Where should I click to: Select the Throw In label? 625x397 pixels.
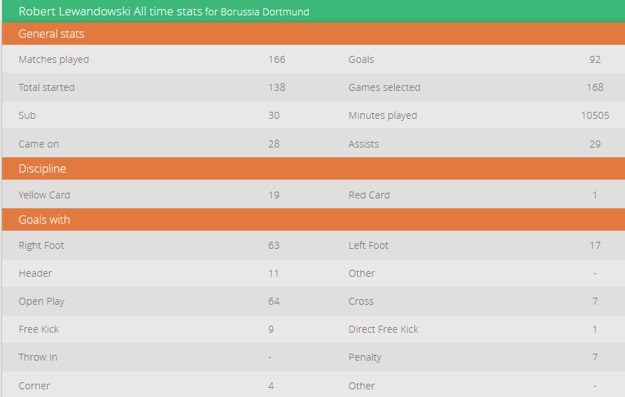(38, 357)
